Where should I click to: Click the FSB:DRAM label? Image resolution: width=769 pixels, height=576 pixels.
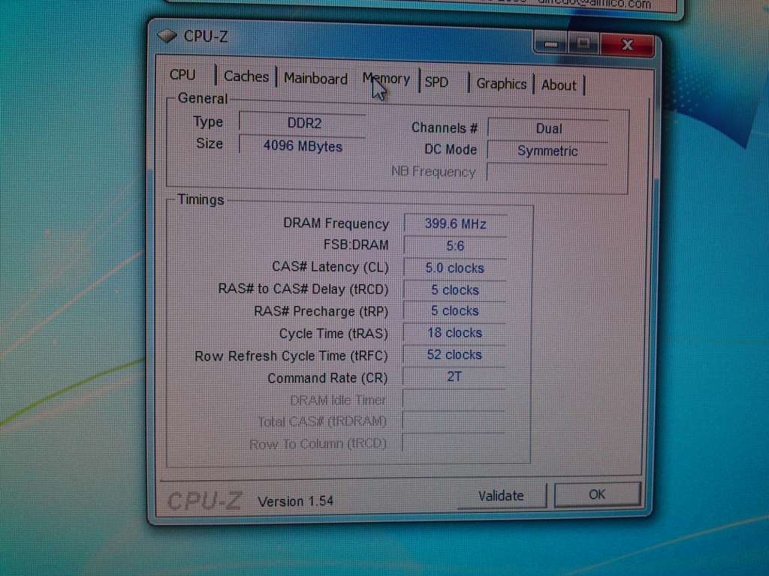pyautogui.click(x=355, y=245)
